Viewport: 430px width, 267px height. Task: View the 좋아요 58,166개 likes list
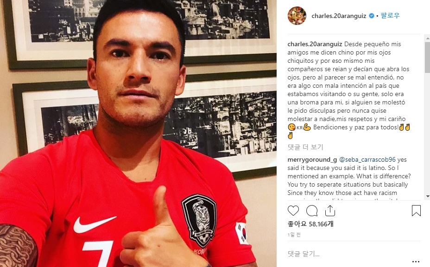pos(310,224)
